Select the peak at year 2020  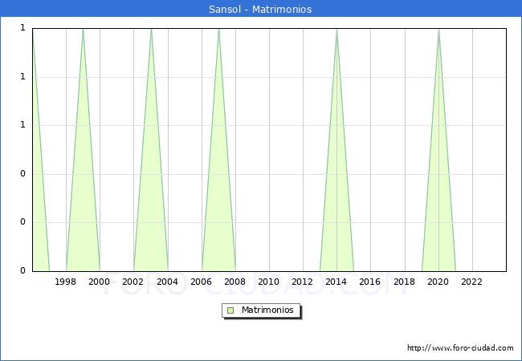tap(438, 30)
